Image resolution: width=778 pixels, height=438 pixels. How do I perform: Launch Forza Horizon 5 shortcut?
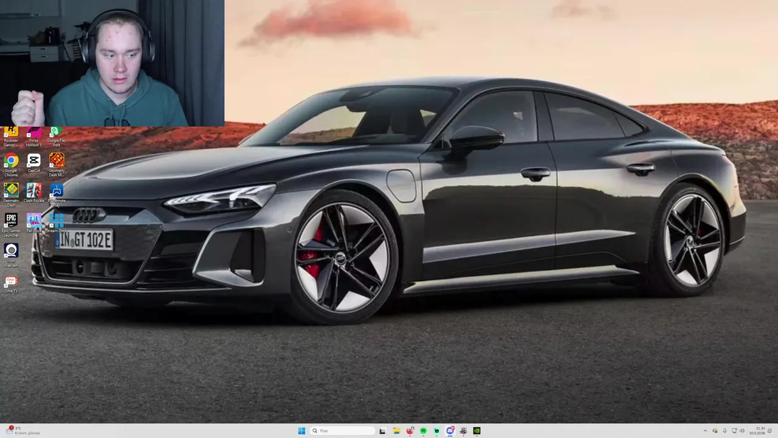point(33,137)
